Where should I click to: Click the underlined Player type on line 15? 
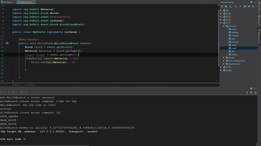coord(29,55)
